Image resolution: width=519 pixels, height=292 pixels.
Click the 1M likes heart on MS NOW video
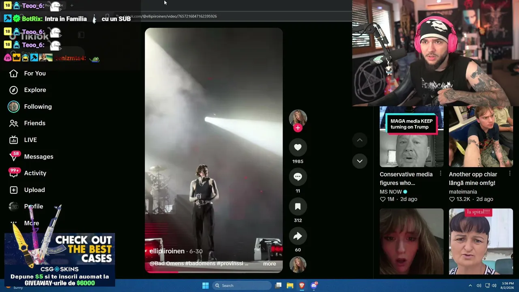coord(383,200)
